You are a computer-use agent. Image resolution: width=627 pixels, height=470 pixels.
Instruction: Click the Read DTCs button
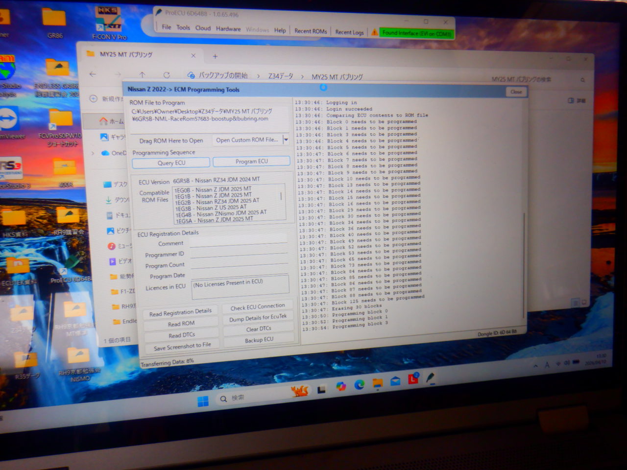[x=182, y=335]
